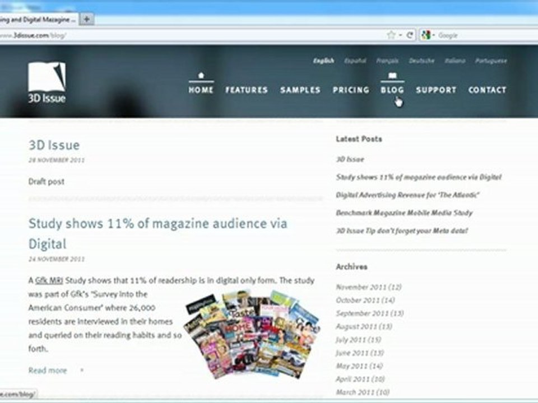
Task: Reload the page with refresh icon
Action: pyautogui.click(x=409, y=35)
